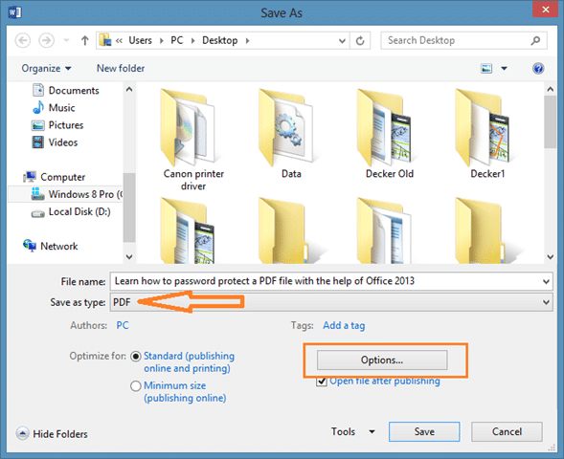The width and height of the screenshot is (564, 459).
Task: Click PC in the address path
Action: 176,40
